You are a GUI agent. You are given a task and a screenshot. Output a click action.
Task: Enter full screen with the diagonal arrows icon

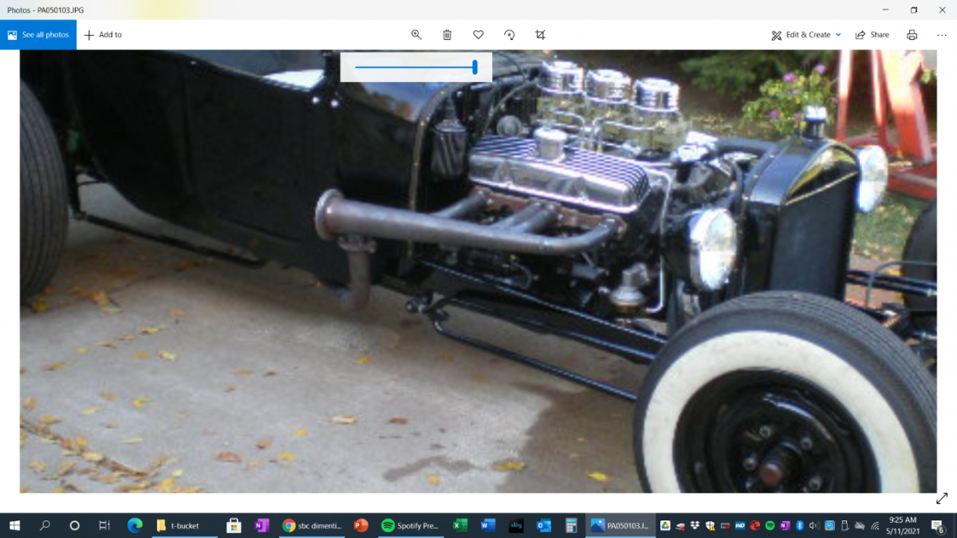pyautogui.click(x=941, y=498)
